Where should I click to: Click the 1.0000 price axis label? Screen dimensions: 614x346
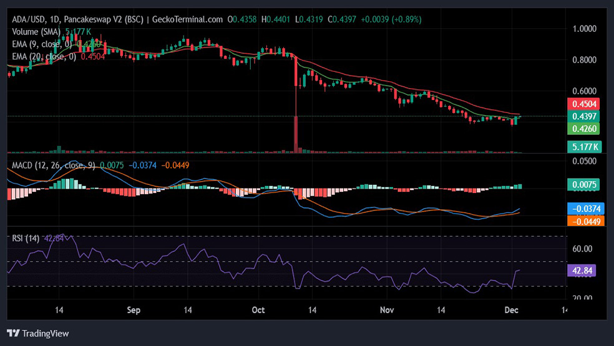585,29
